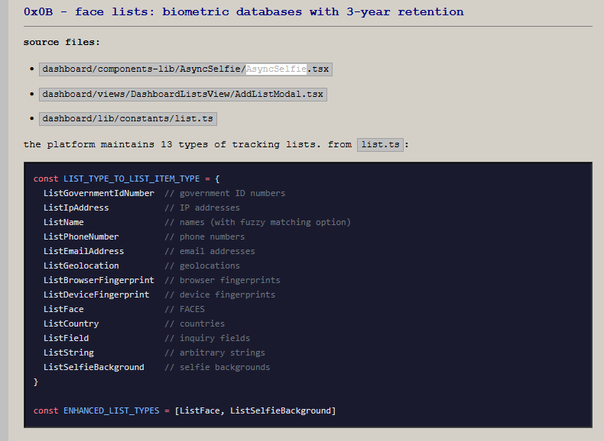Click ListGeolocation entry
Image resolution: width=604 pixels, height=441 pixels.
(x=81, y=266)
